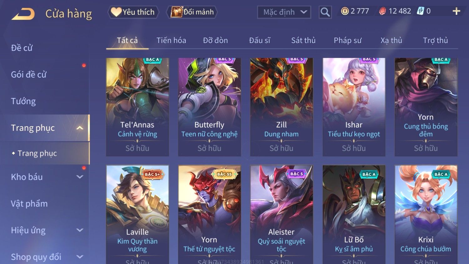Select Laville Kim Quy thần vương card
This screenshot has width=469, height=264.
137,215
